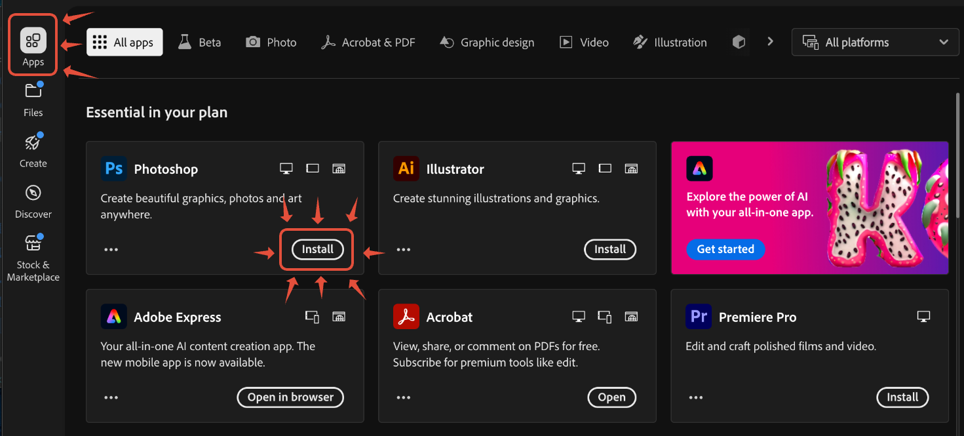Click Acrobat web platform icon
The image size is (964, 436).
pos(630,317)
